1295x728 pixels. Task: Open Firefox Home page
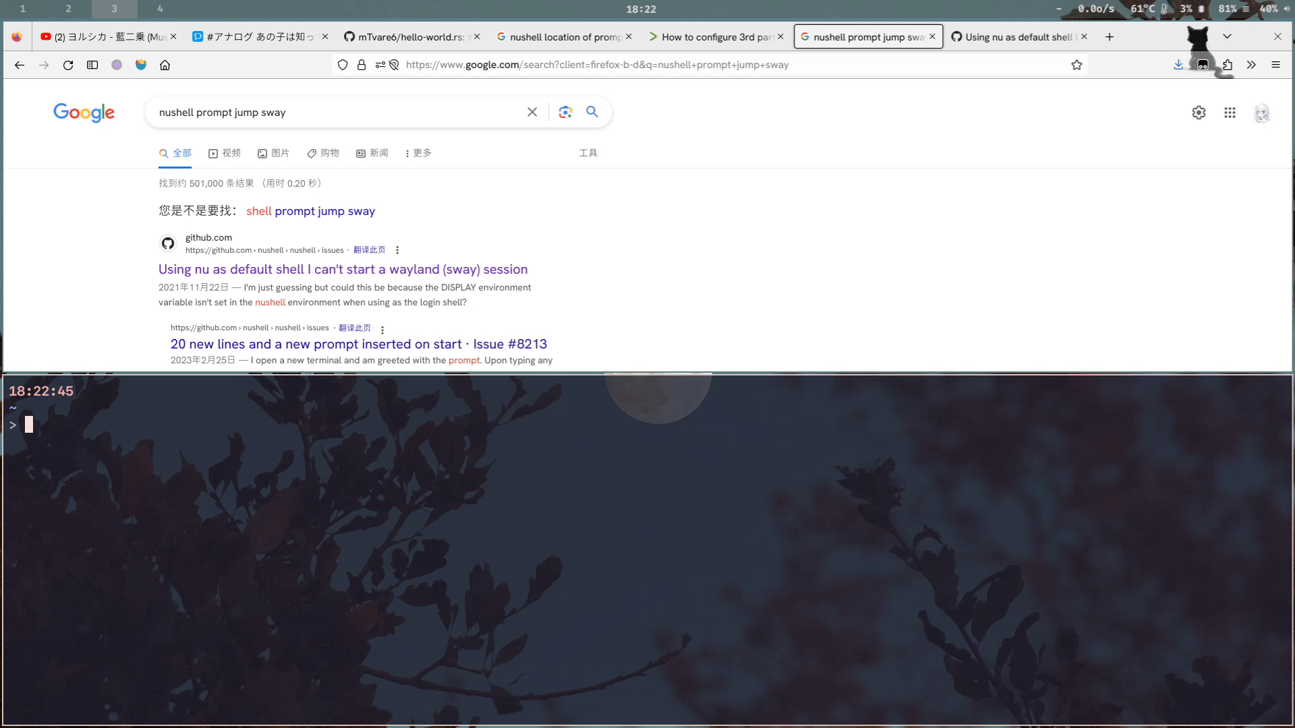165,65
